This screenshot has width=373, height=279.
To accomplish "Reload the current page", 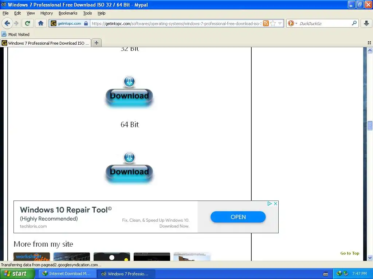I will [x=28, y=23].
